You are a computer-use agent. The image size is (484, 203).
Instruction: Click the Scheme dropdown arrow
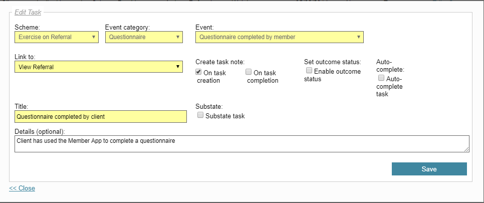tap(94, 37)
